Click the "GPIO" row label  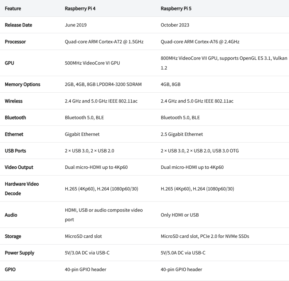10,269
